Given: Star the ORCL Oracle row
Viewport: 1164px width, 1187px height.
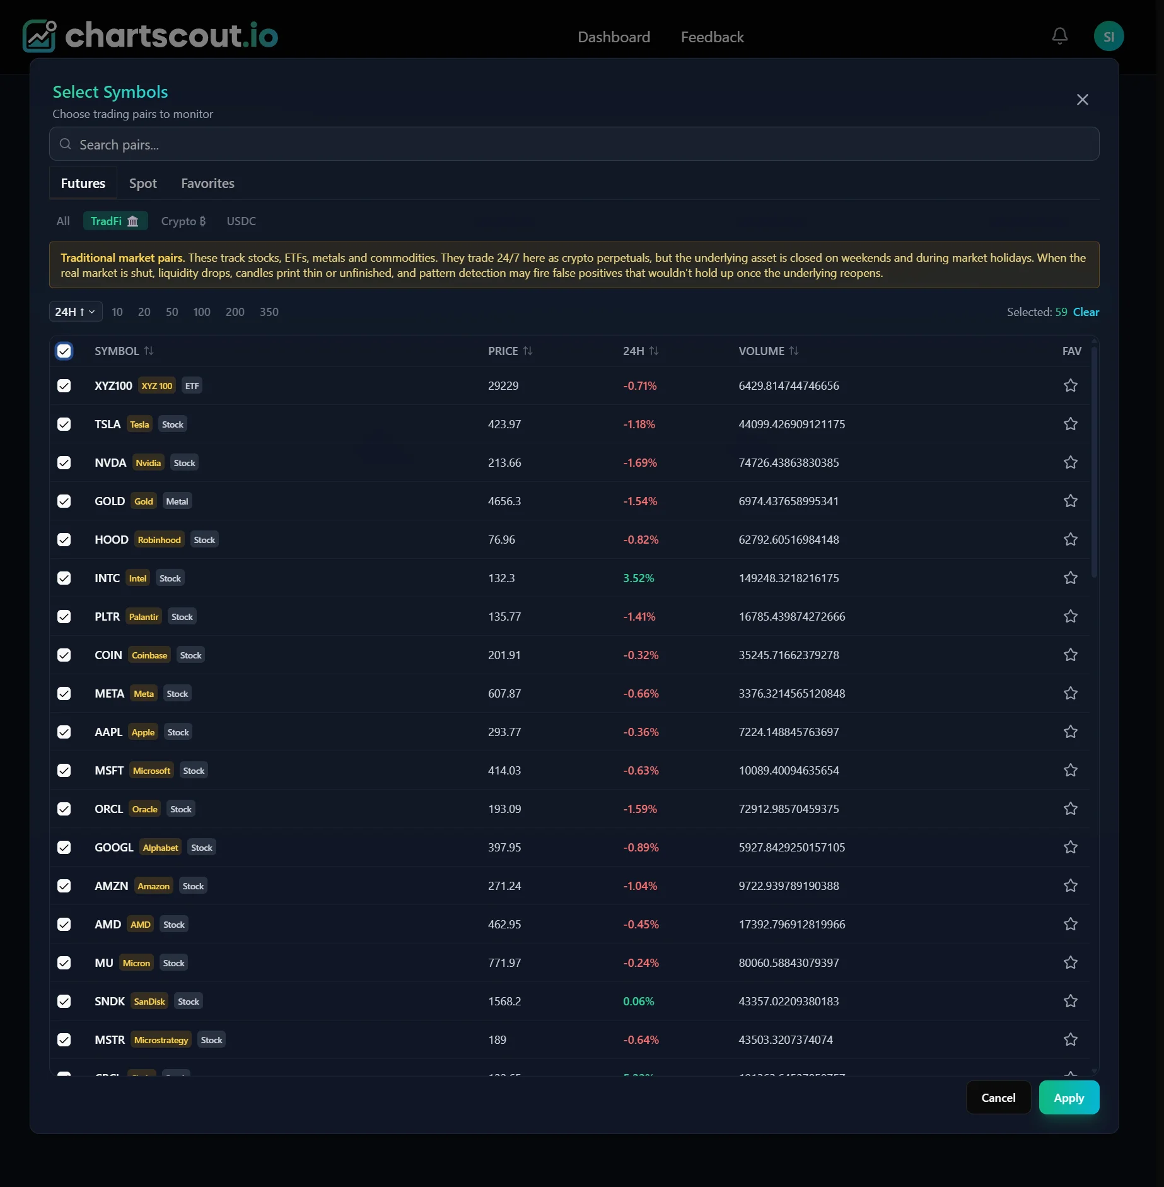Looking at the screenshot, I should (x=1070, y=809).
